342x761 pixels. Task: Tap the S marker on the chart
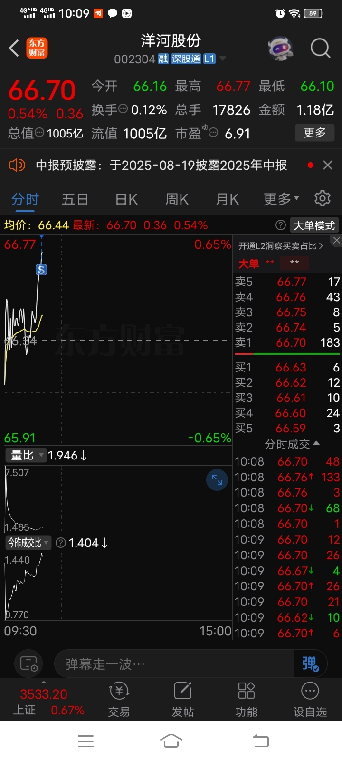pyautogui.click(x=41, y=270)
